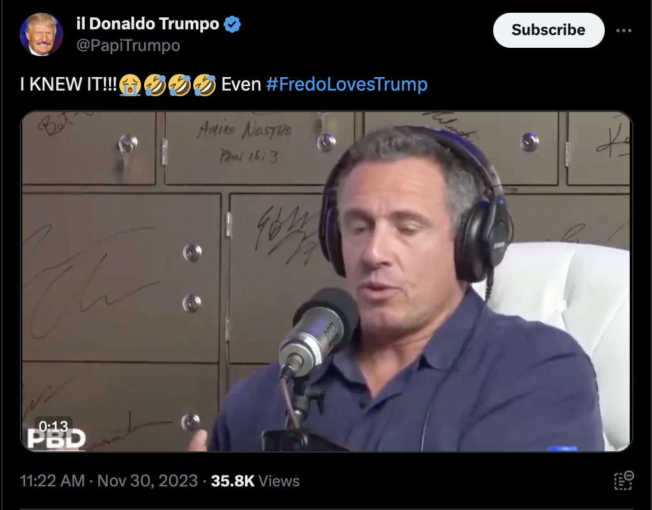Click the 0:13 video duration badge

pos(53,426)
